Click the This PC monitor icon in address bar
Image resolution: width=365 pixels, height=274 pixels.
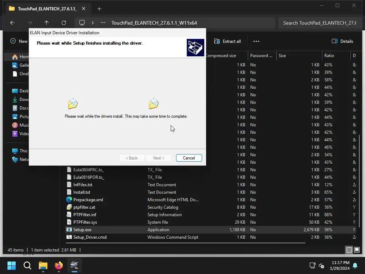tap(82, 22)
